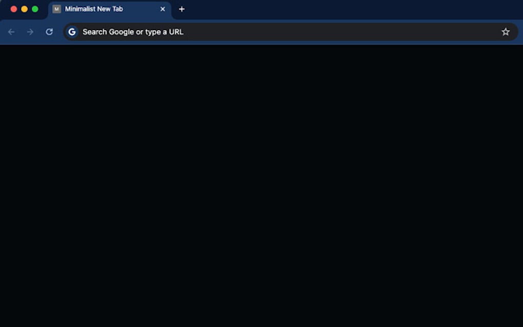Minimize the window with the yellow button

pyautogui.click(x=23, y=9)
